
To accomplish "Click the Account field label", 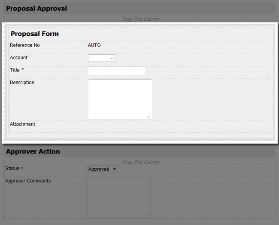I will 19,58.
